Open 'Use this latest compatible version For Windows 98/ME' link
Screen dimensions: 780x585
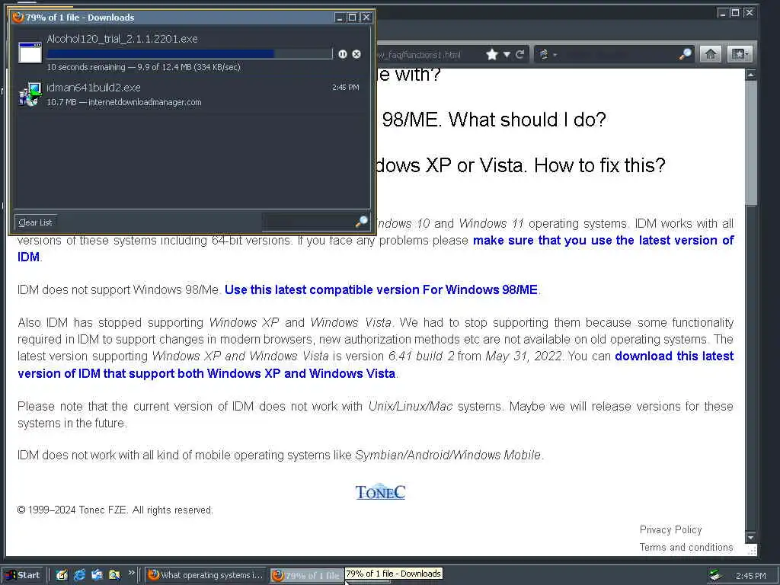381,289
